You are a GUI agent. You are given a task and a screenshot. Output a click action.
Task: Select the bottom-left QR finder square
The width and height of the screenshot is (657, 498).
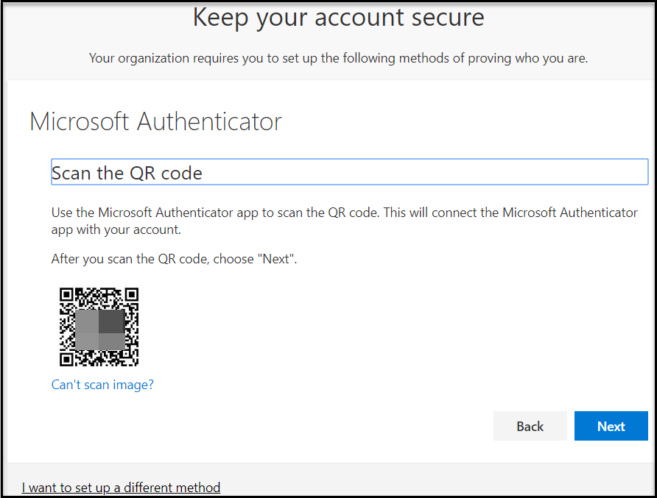[66, 360]
